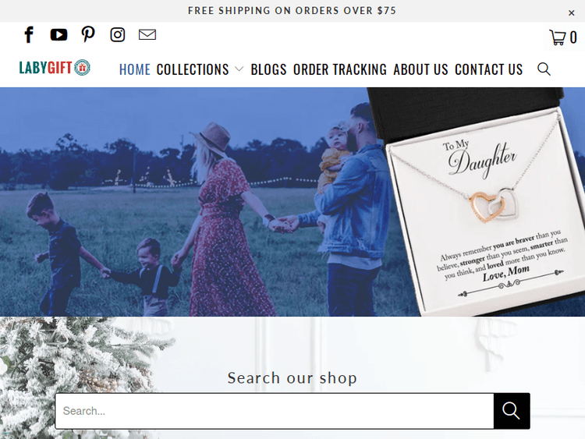Open the Blogs page
The image size is (585, 439).
268,69
